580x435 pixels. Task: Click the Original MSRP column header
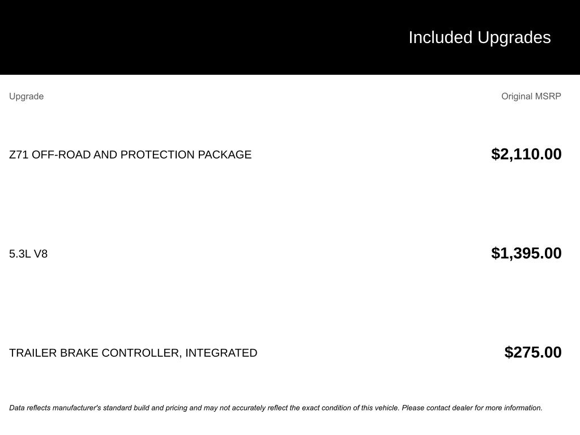coord(531,96)
